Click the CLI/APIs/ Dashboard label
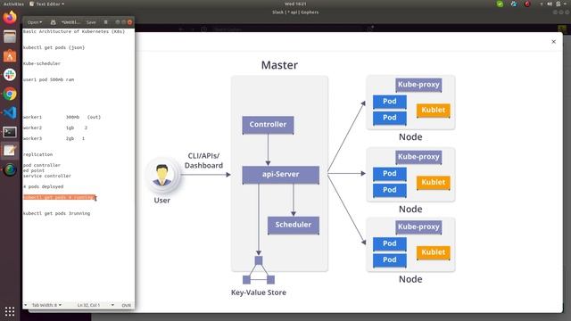This screenshot has width=571, height=321. (203, 160)
